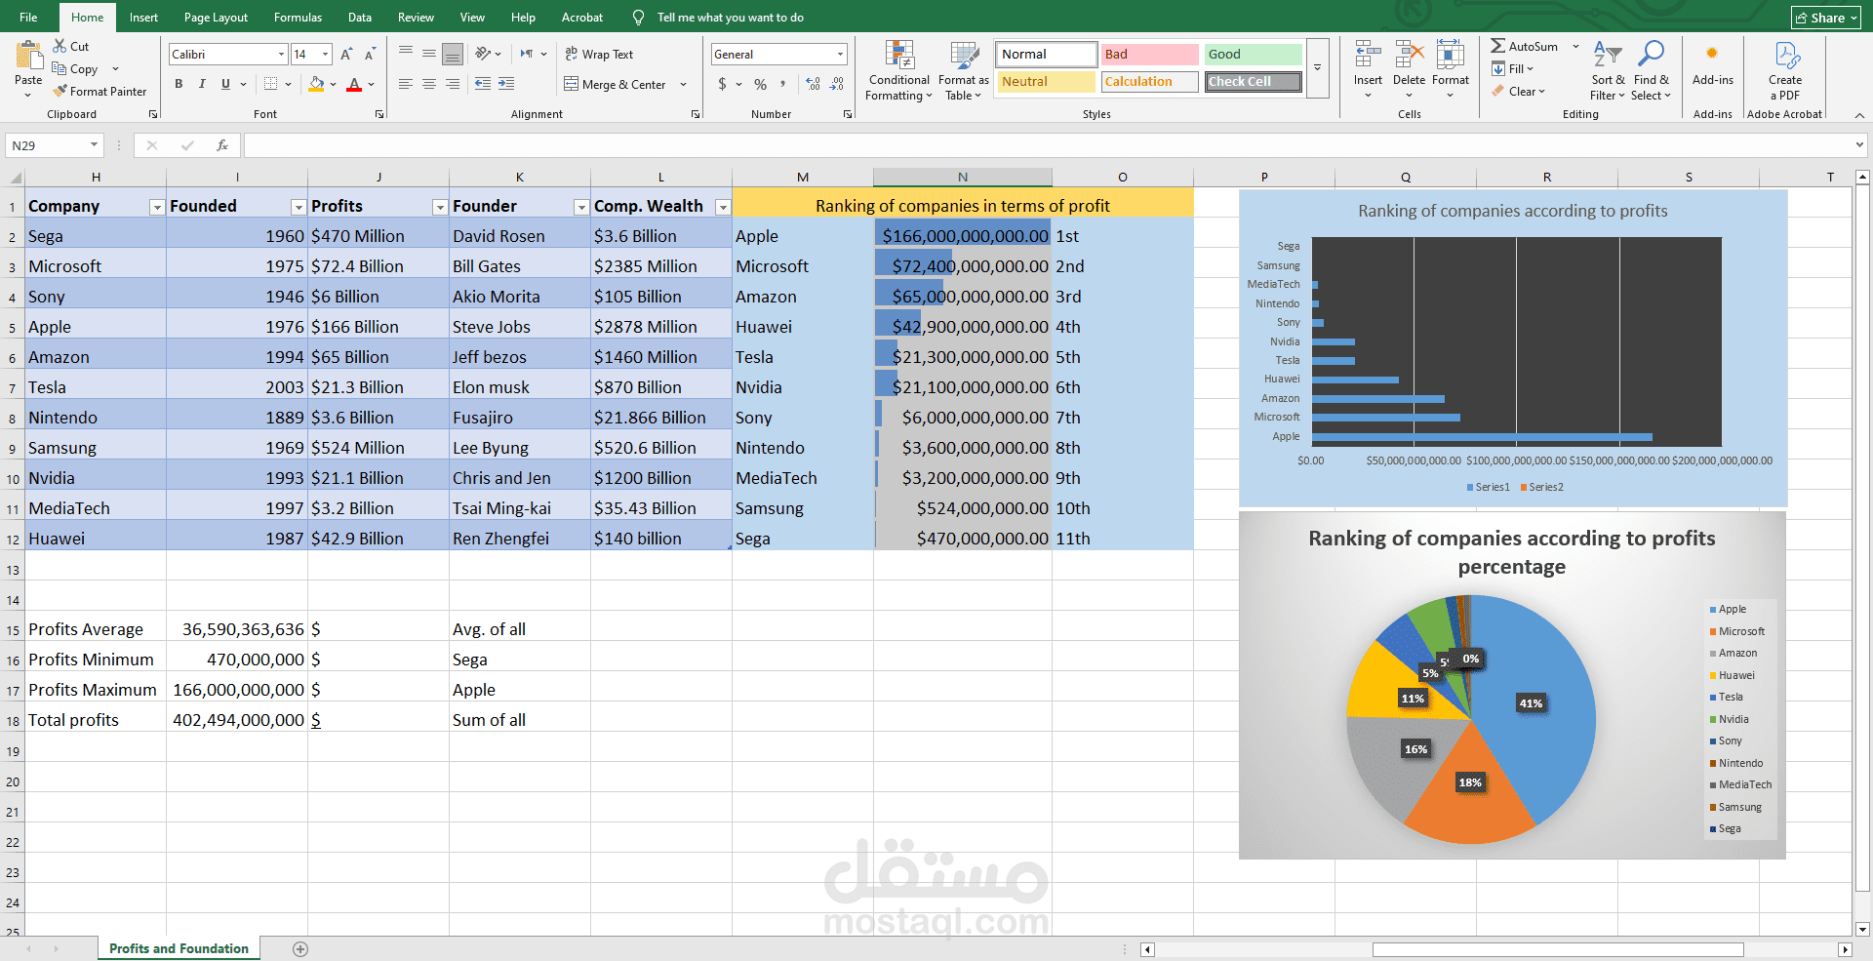Click the Font Color red A

[x=354, y=84]
